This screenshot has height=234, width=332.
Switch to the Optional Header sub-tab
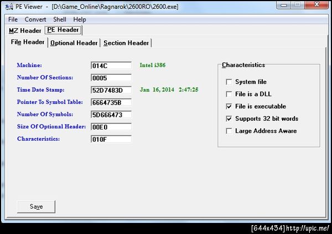click(74, 43)
